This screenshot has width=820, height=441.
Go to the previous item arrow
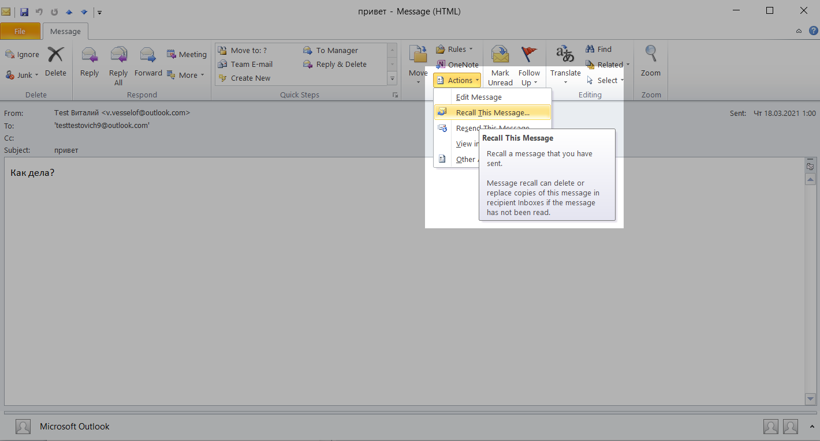(x=69, y=12)
